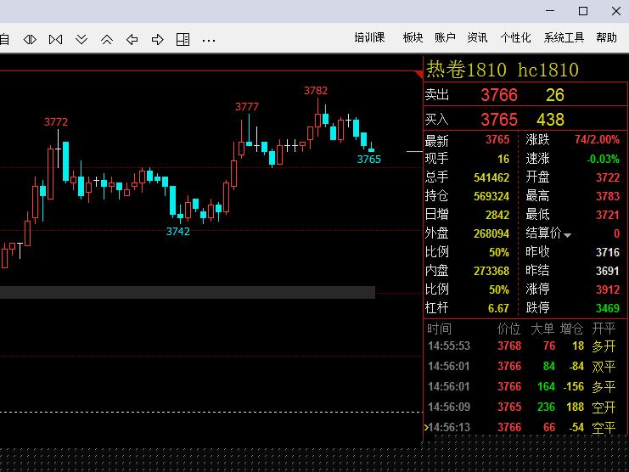This screenshot has height=472, width=629.
Task: Open the 培训课 menu
Action: tap(369, 38)
